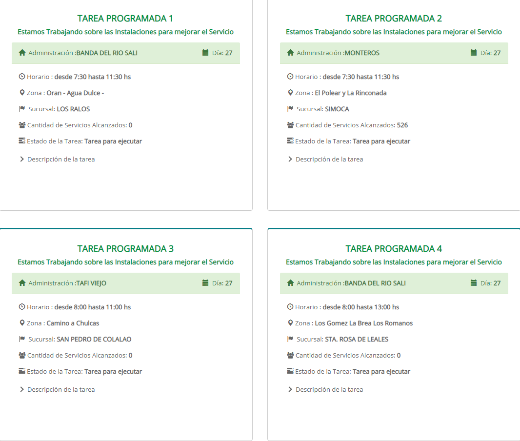
Task: Click the house icon beside Administración TAFI VIEJO
Action: (x=22, y=283)
